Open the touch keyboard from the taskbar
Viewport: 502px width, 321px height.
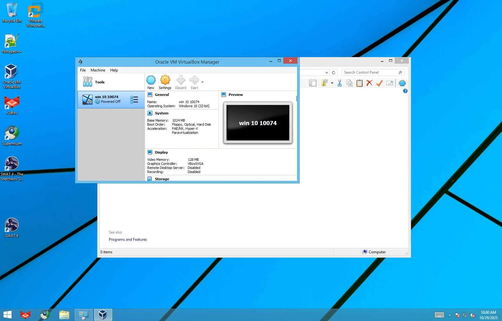pos(439,315)
